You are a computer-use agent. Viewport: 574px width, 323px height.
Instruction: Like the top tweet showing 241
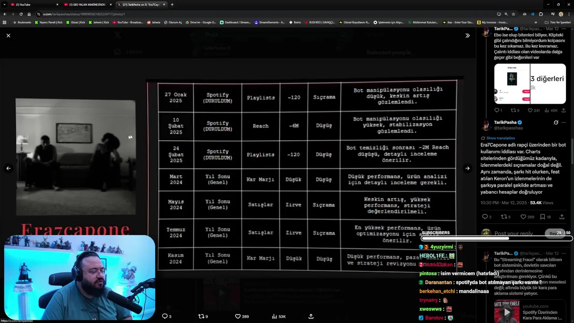pyautogui.click(x=530, y=110)
